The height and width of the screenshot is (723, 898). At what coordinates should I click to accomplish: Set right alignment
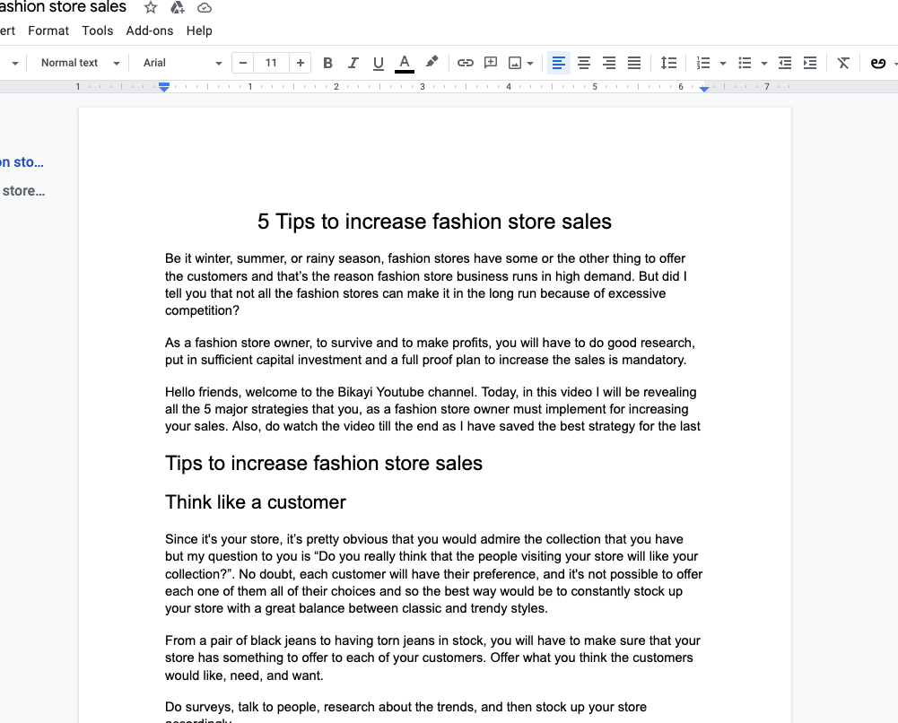pos(609,63)
